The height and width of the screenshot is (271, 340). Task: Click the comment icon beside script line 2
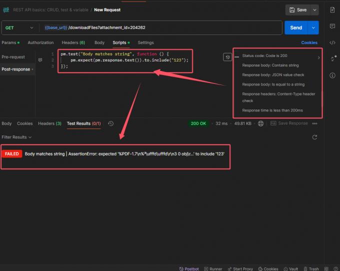pyautogui.click(x=40, y=60)
